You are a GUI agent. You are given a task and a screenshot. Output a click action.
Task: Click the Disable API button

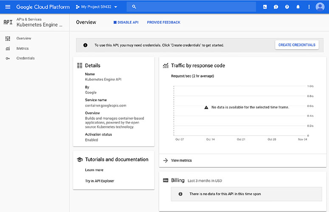[x=126, y=22]
